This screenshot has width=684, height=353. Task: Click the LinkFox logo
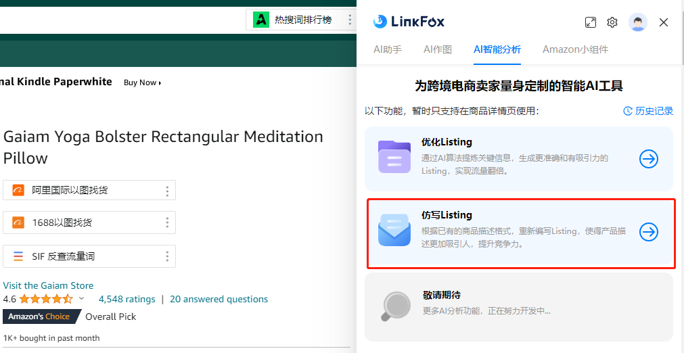coord(409,22)
